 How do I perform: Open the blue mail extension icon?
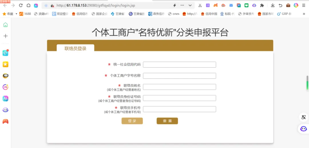click(x=231, y=5)
